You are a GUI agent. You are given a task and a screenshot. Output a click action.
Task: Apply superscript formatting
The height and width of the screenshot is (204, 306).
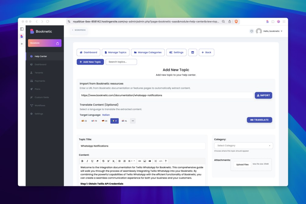[x=108, y=161]
